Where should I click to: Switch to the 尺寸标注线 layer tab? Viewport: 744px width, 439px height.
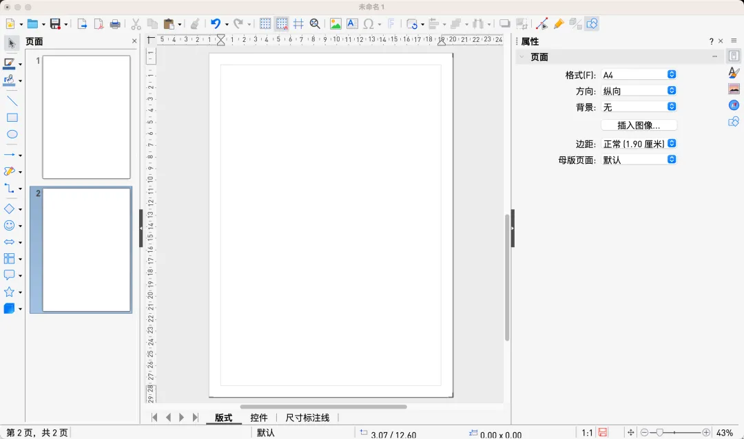pyautogui.click(x=307, y=418)
